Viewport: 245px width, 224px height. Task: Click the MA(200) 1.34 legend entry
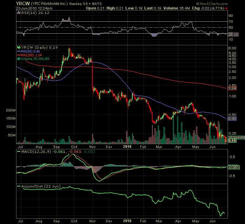[29, 55]
